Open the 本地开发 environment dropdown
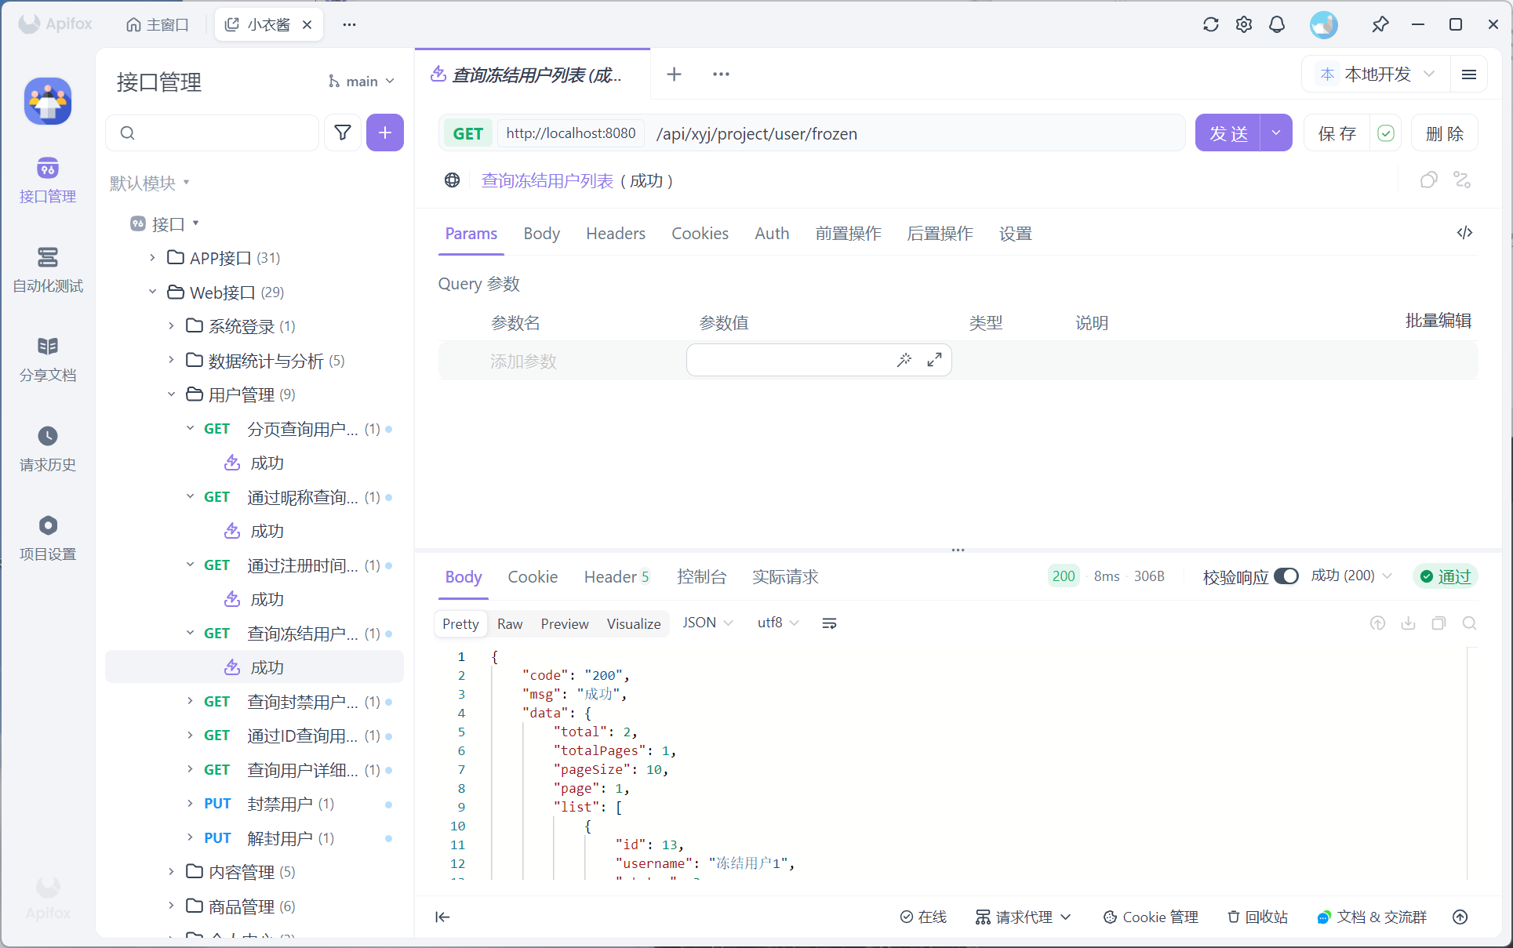This screenshot has height=948, width=1513. click(x=1378, y=74)
